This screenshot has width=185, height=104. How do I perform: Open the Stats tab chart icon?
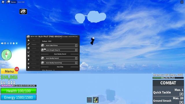click(x=28, y=52)
